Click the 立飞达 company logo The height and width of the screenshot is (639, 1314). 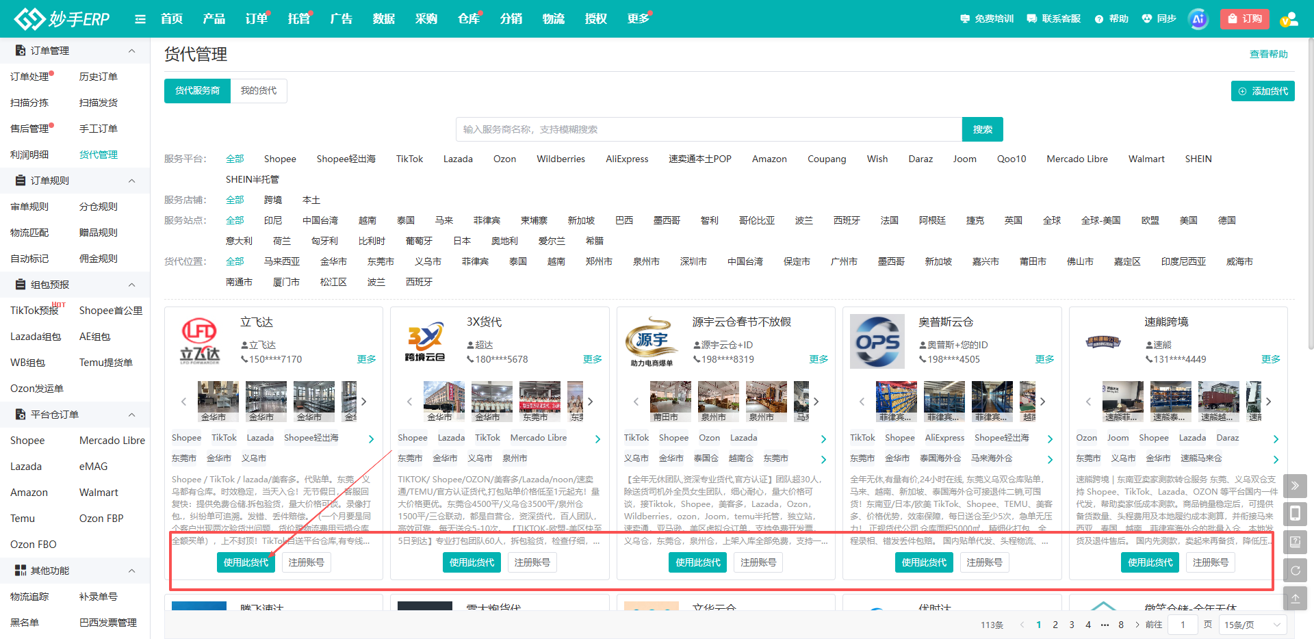point(199,340)
